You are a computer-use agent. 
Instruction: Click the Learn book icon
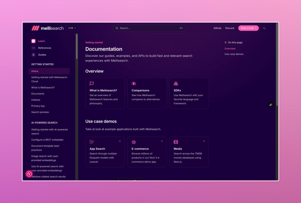[33, 41]
